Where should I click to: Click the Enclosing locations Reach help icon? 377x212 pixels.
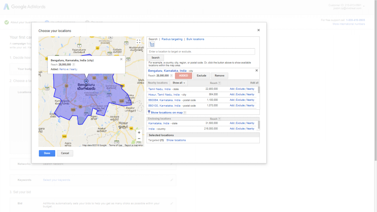(x=219, y=119)
